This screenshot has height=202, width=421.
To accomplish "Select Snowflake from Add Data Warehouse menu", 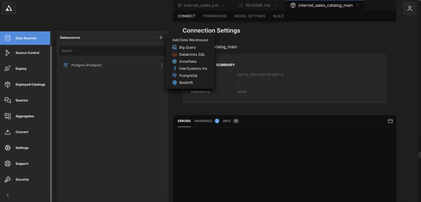I will point(188,61).
